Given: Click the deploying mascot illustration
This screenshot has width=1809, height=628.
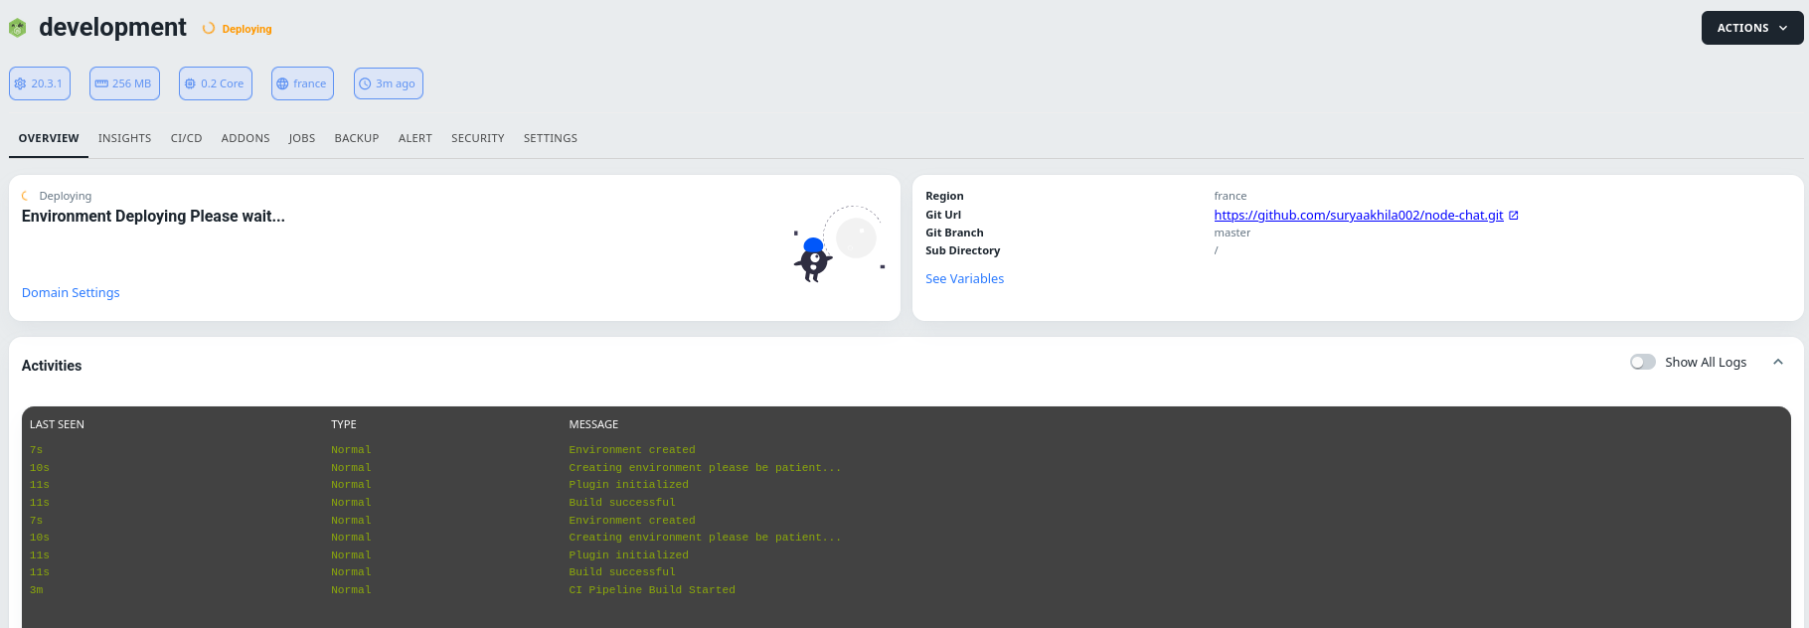Looking at the screenshot, I should click(840, 244).
